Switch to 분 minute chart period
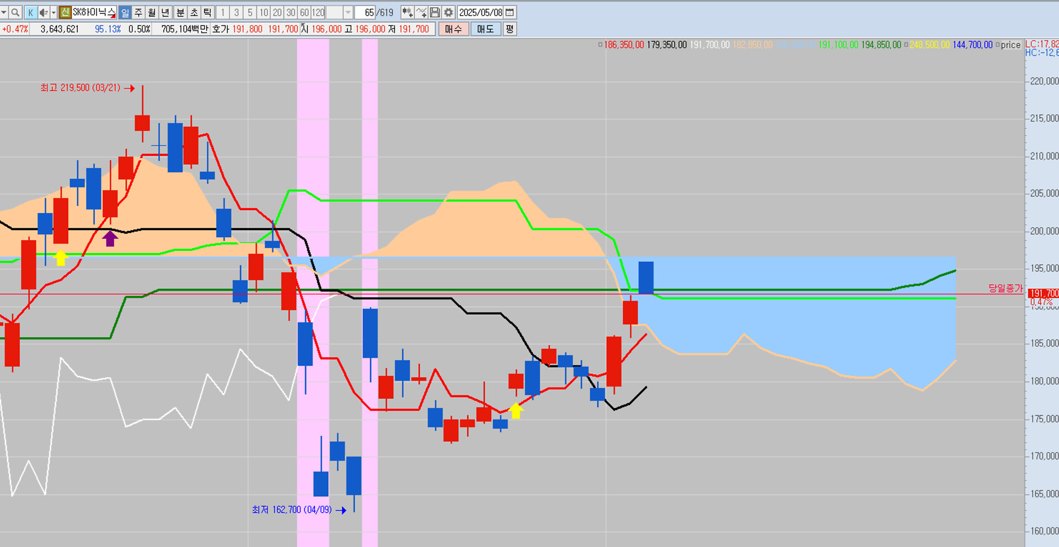The width and height of the screenshot is (1059, 547). [180, 12]
